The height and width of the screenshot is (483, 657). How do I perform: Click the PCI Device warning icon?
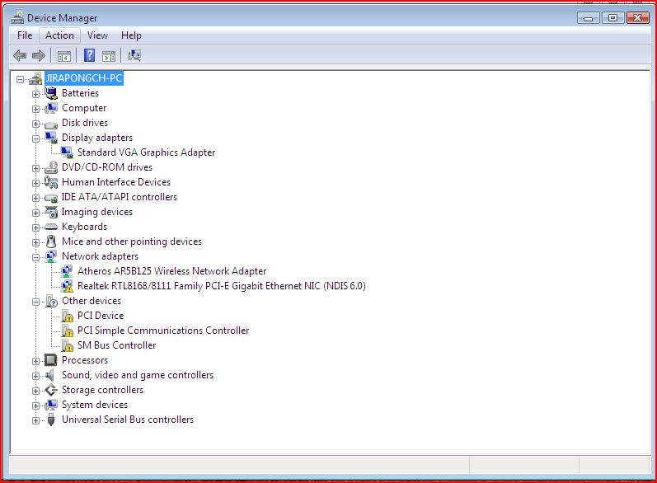click(x=67, y=316)
